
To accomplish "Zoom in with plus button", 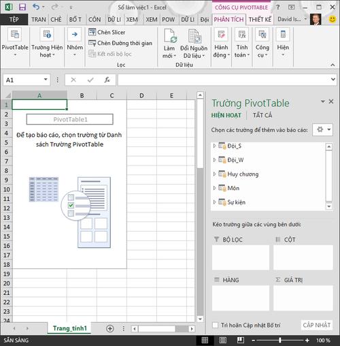I will 307,340.
